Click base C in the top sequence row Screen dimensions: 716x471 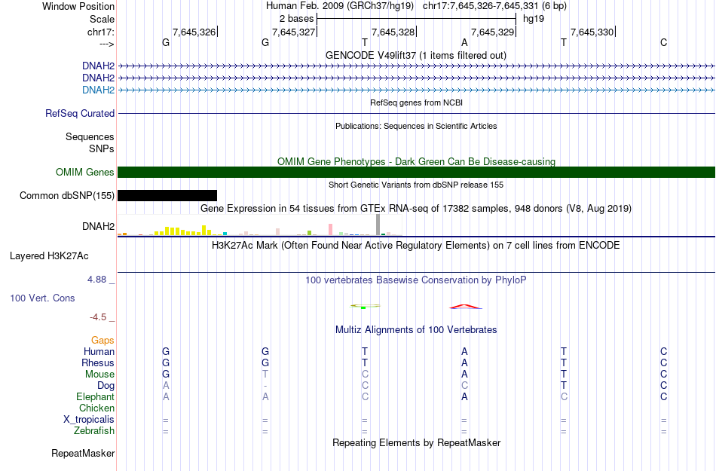(x=663, y=43)
